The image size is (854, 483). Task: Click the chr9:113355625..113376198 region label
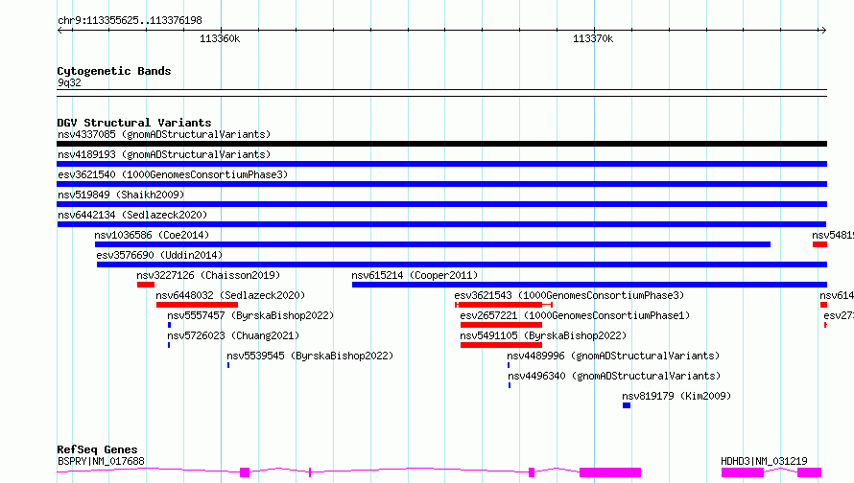click(x=130, y=20)
